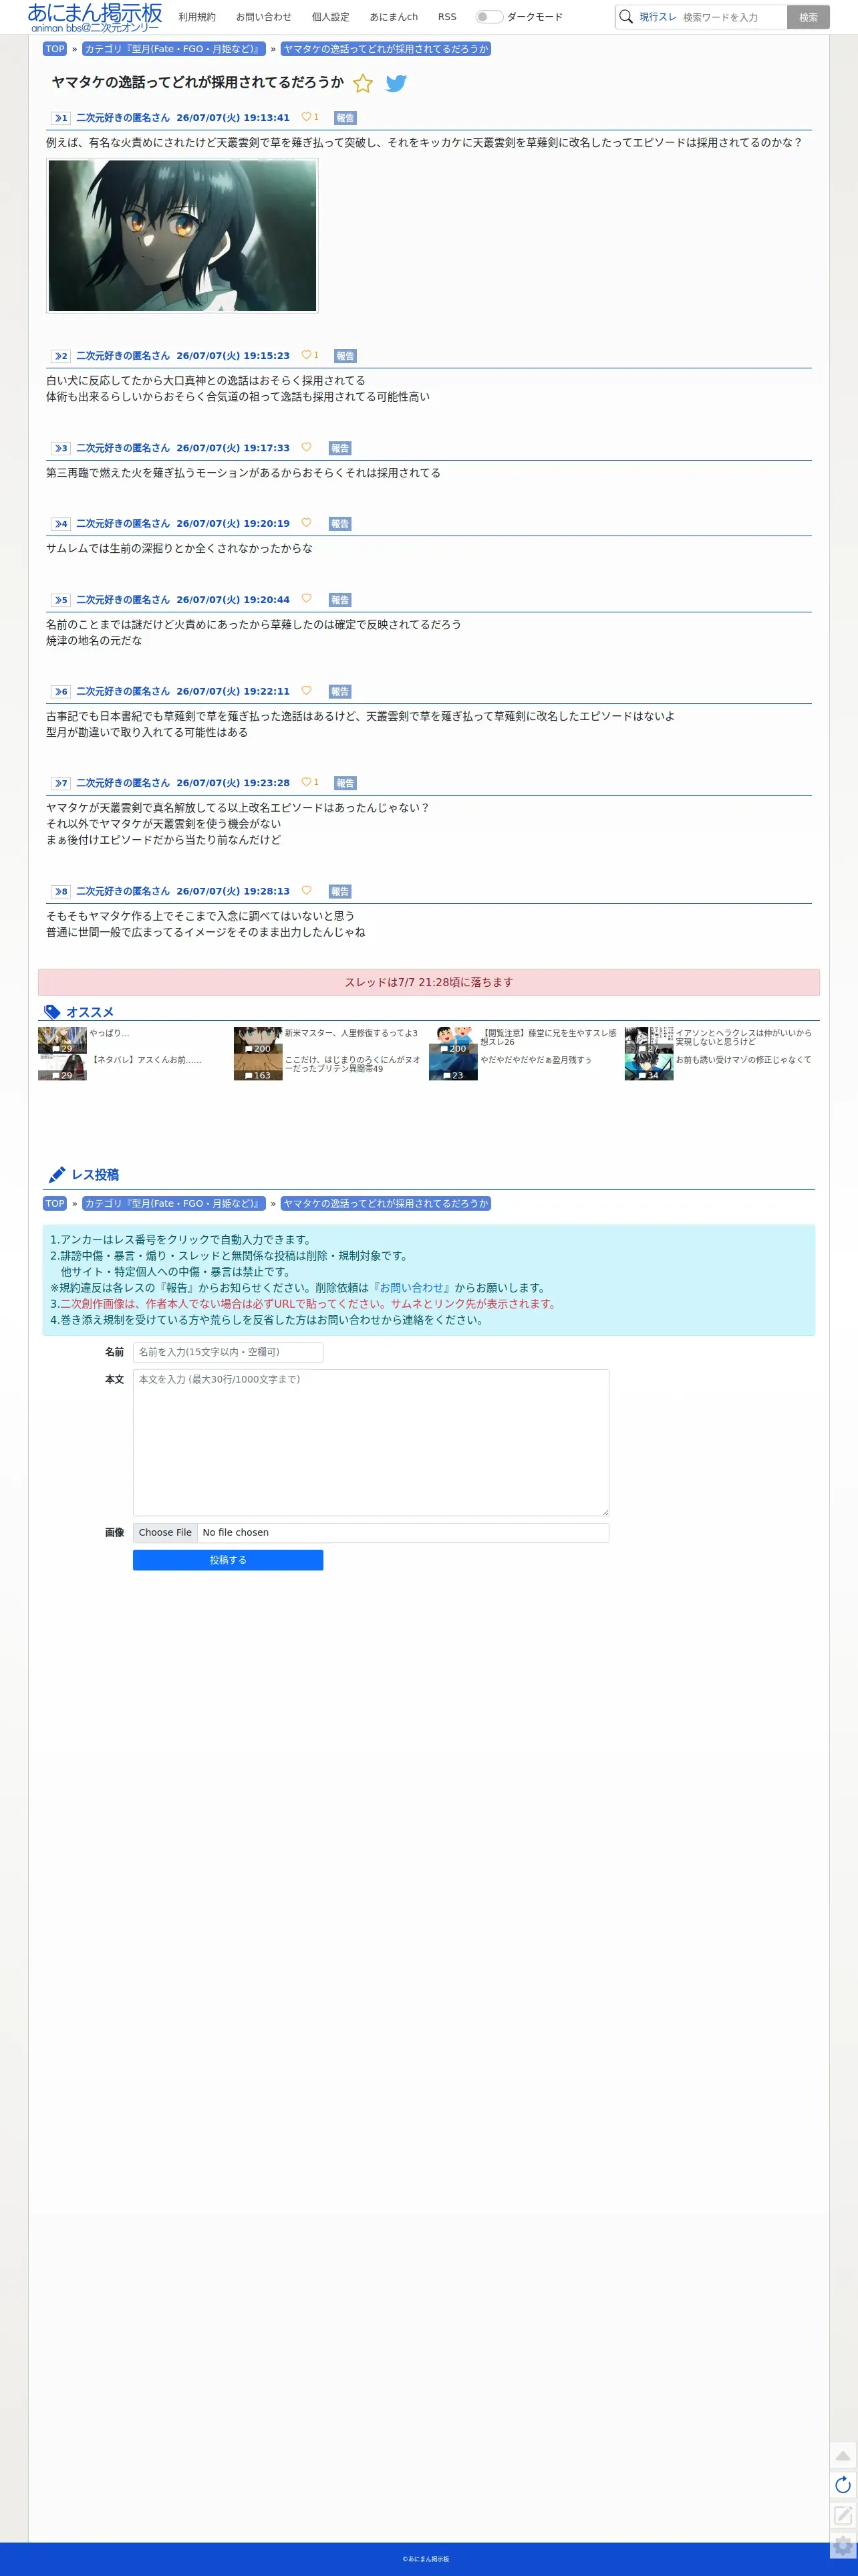Click the >>3 post number anchor
This screenshot has width=858, height=2576.
click(x=61, y=448)
